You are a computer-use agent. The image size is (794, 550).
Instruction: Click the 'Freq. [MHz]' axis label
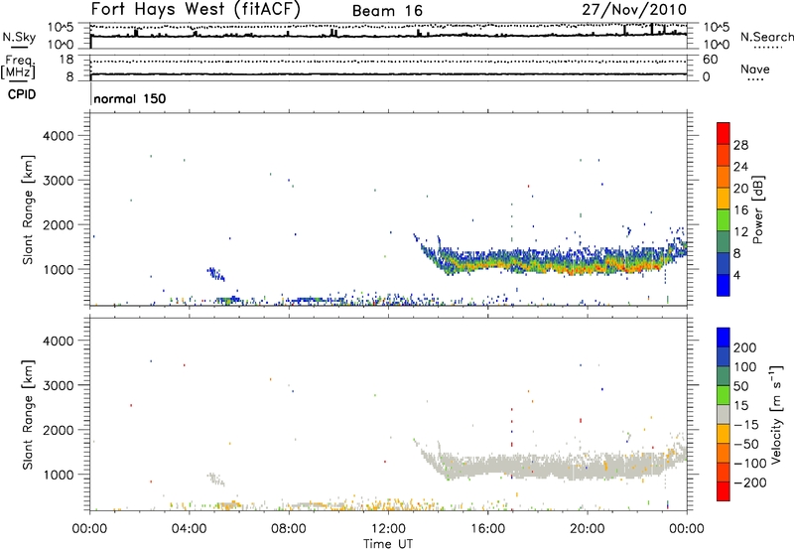point(19,68)
